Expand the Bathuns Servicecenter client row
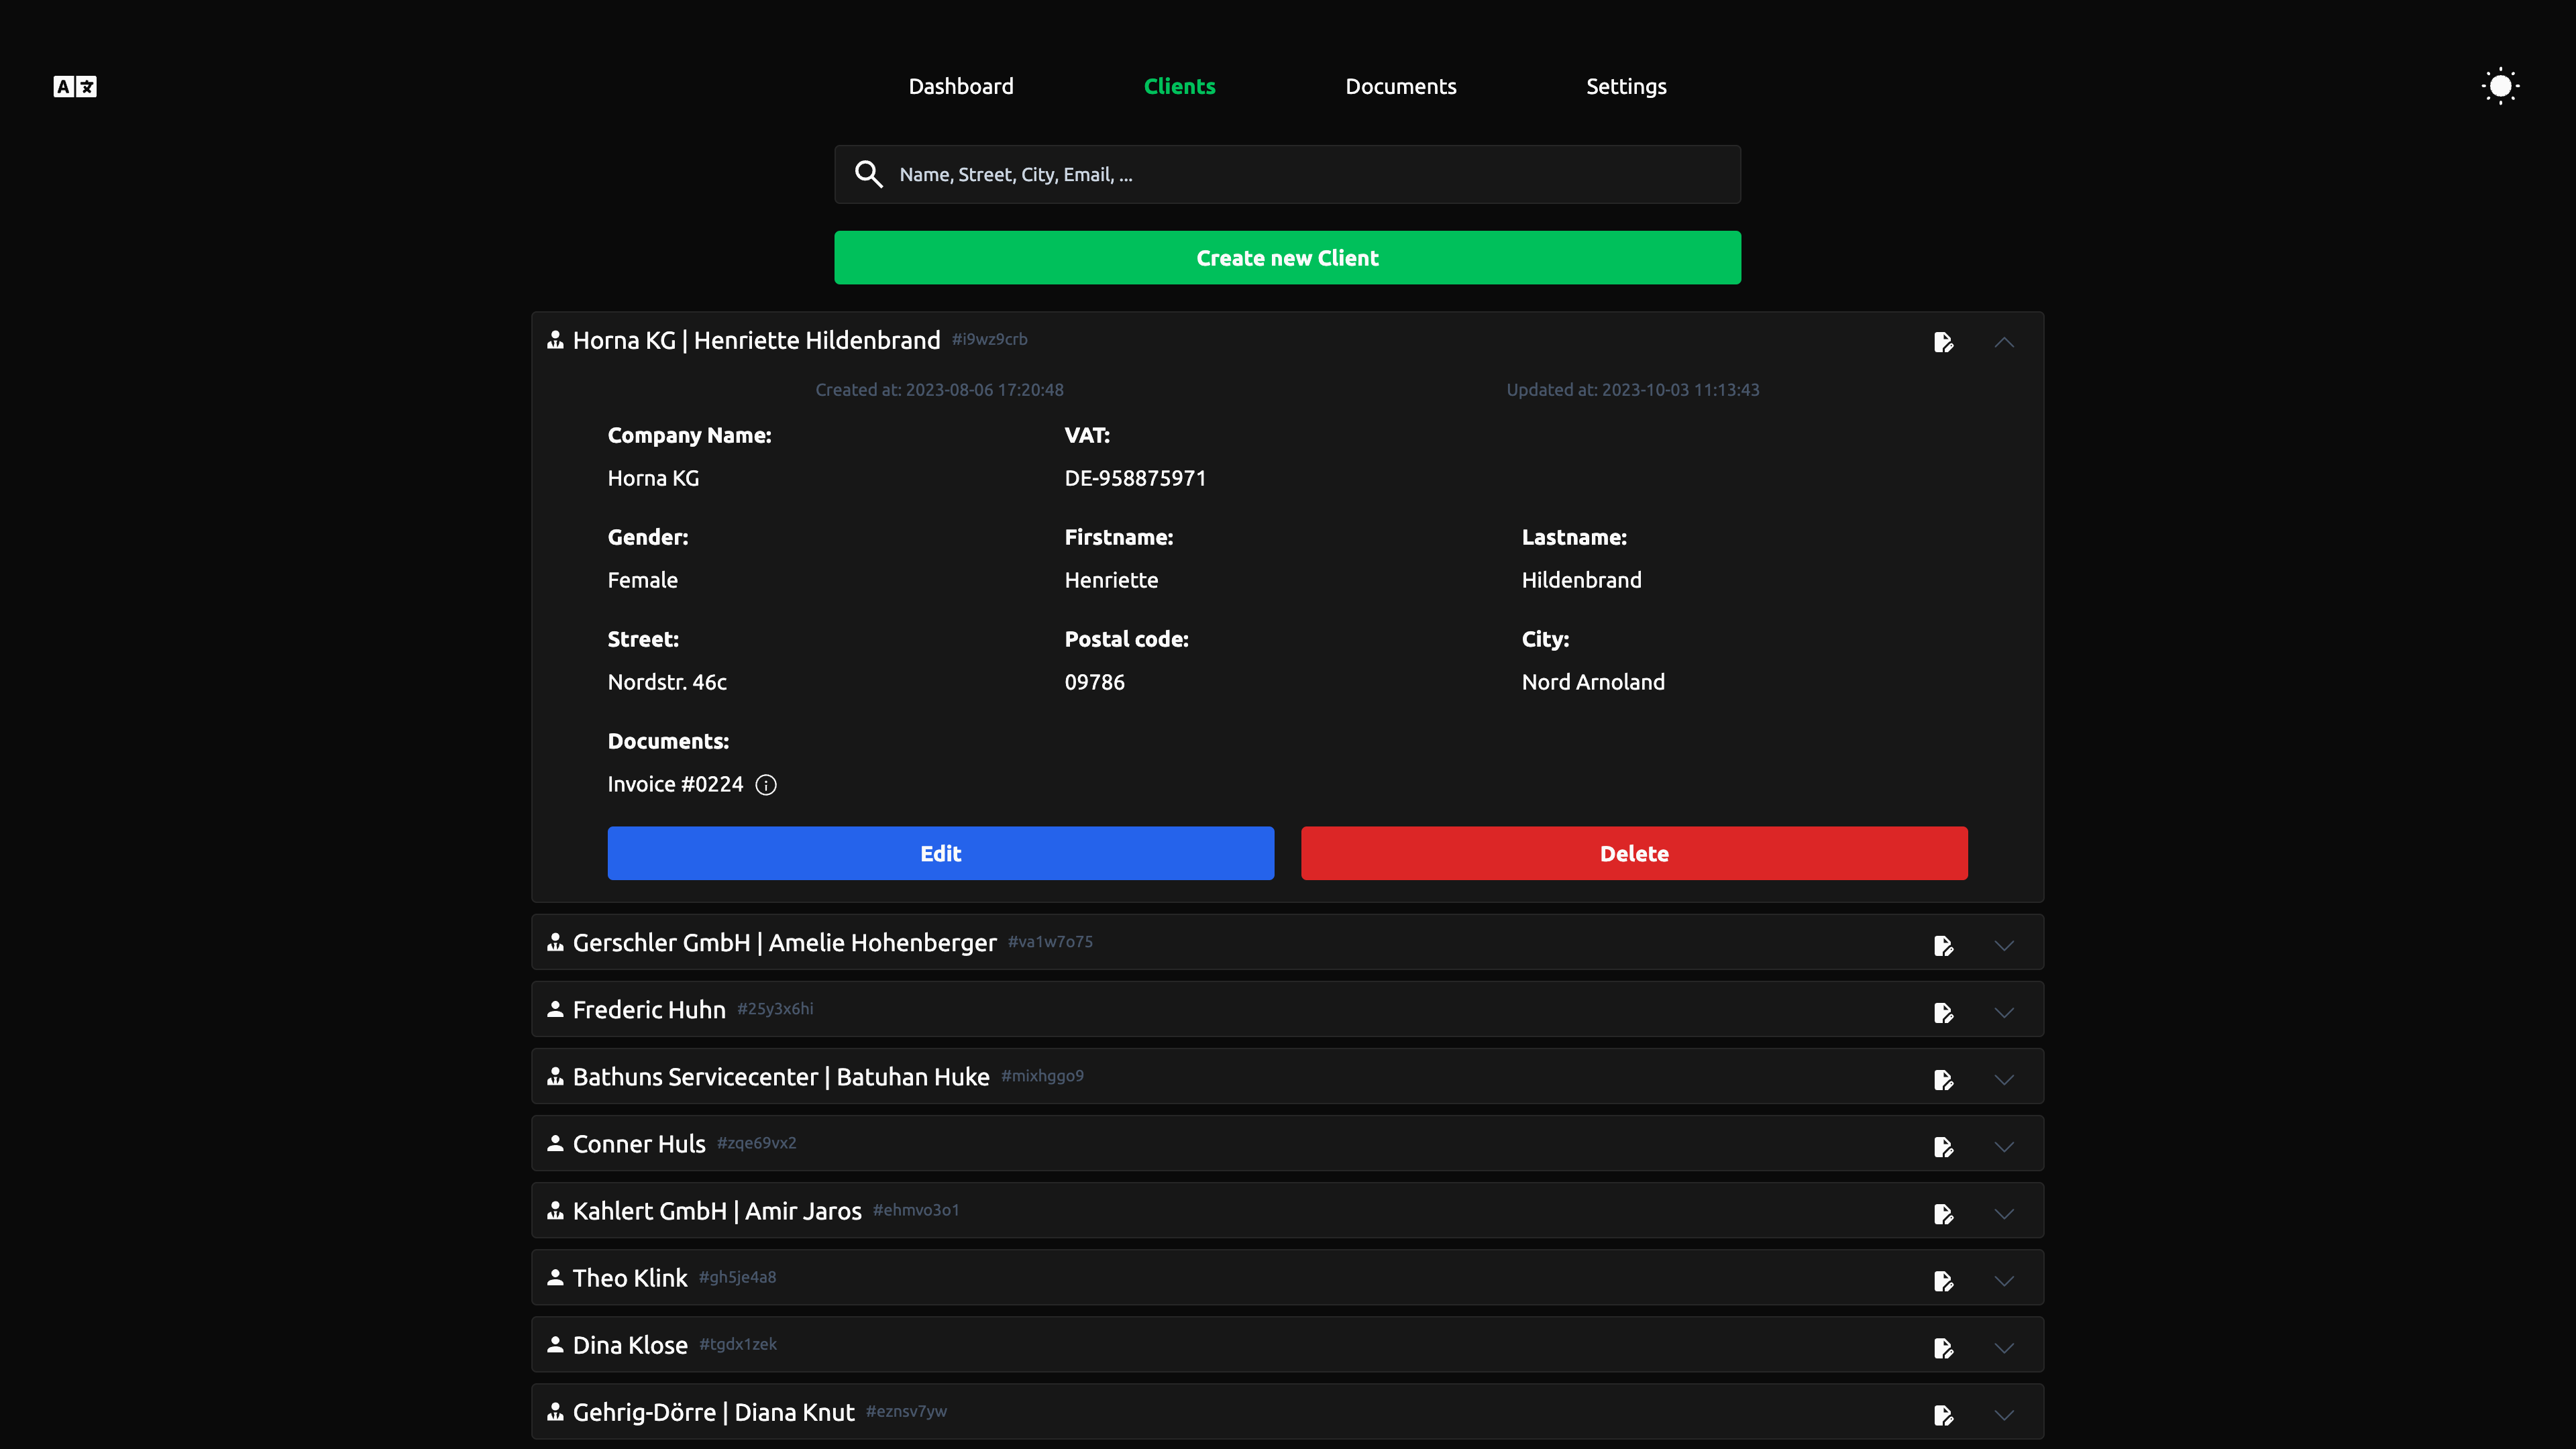This screenshot has height=1449, width=2576. (2004, 1080)
